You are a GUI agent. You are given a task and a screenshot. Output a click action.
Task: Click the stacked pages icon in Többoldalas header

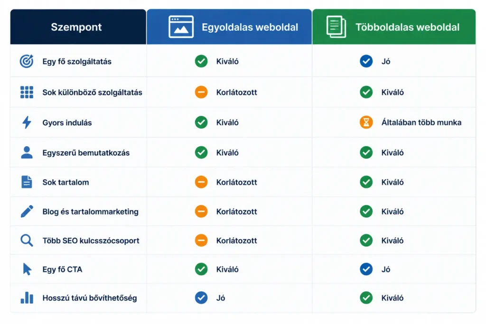pos(336,27)
